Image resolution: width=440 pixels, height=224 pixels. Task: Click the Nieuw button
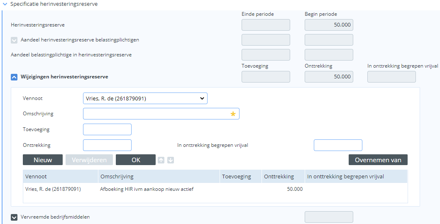[43, 160]
